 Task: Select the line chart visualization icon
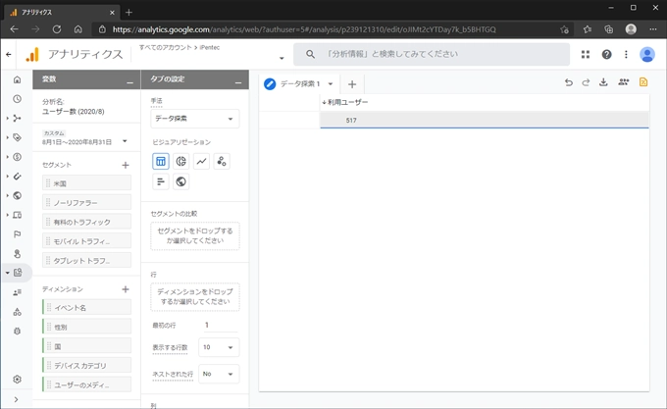click(x=201, y=161)
